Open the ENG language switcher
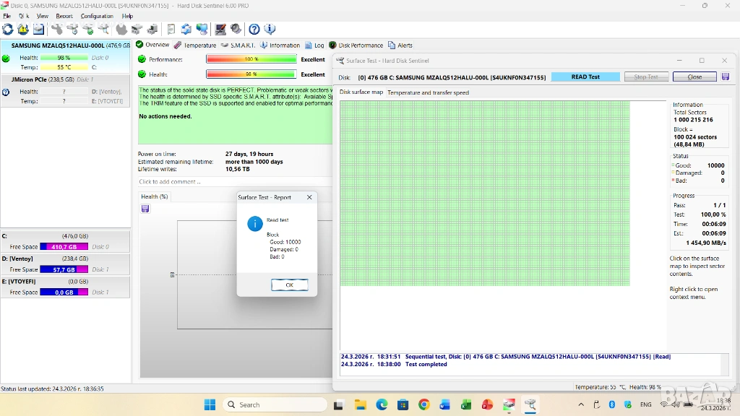The height and width of the screenshot is (416, 740). click(x=645, y=404)
